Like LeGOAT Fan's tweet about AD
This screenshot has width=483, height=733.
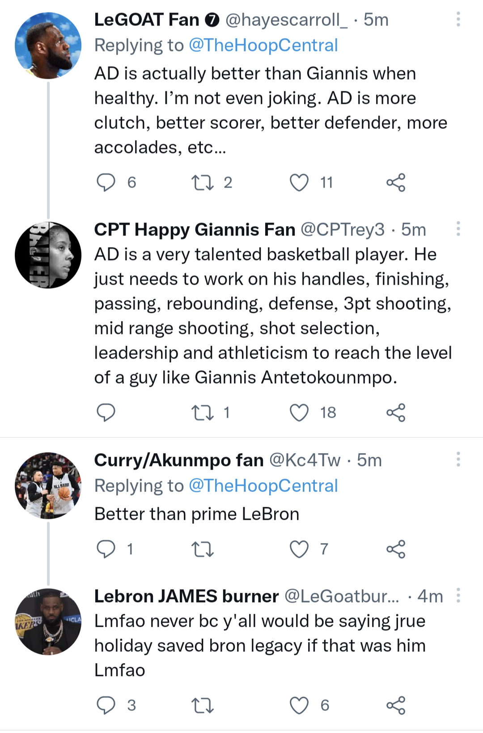pyautogui.click(x=299, y=183)
